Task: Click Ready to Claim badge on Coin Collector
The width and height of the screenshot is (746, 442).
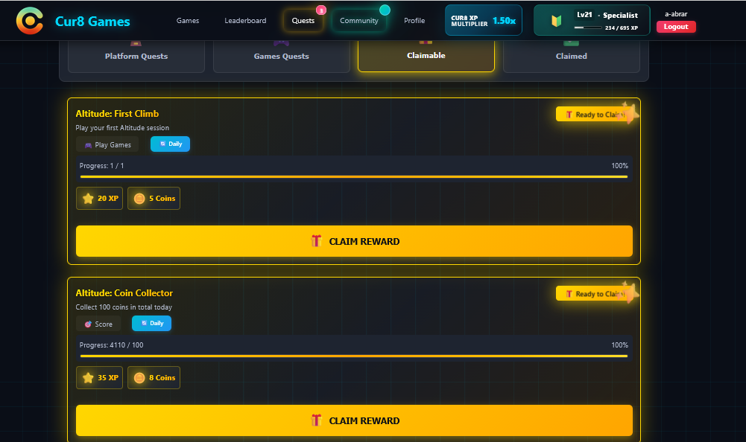Action: pyautogui.click(x=595, y=293)
